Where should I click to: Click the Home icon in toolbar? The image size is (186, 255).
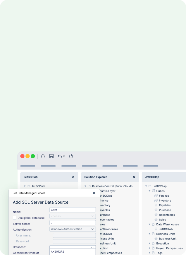pos(43,156)
